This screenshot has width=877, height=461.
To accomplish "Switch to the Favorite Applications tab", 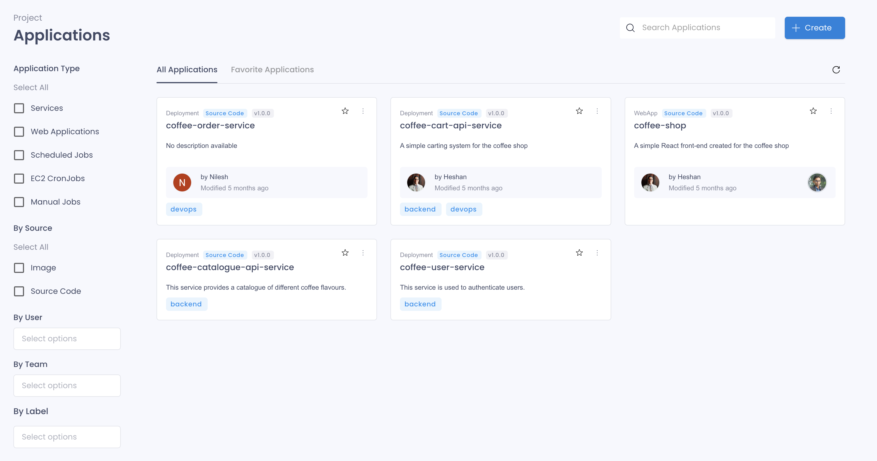I will coord(272,70).
